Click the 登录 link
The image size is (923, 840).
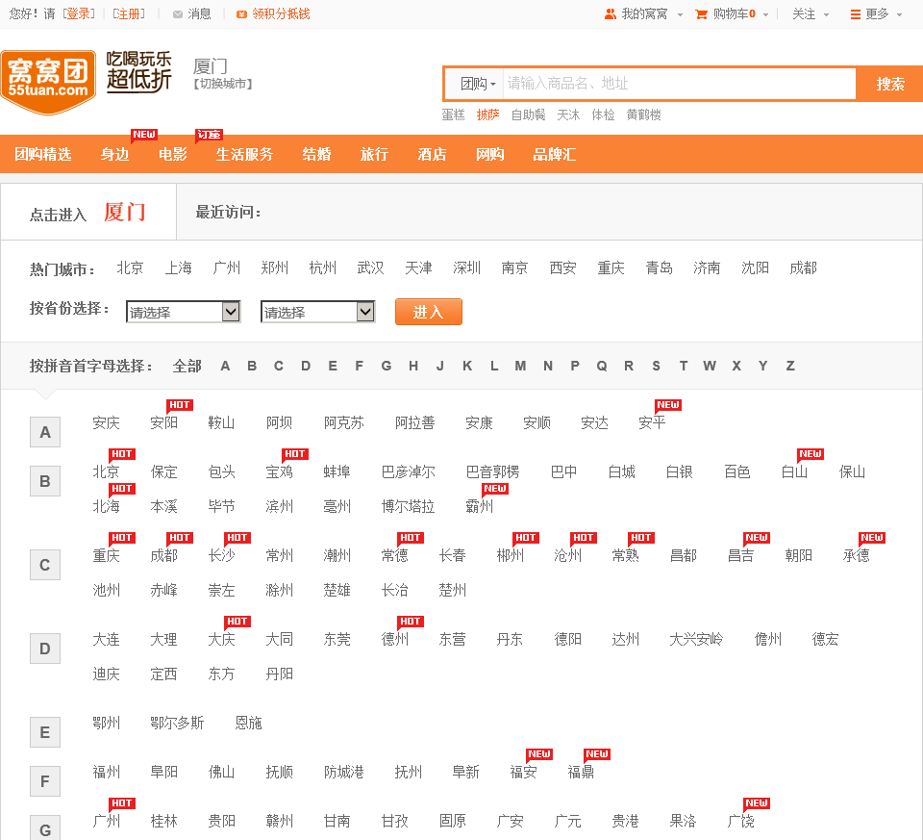click(x=79, y=14)
